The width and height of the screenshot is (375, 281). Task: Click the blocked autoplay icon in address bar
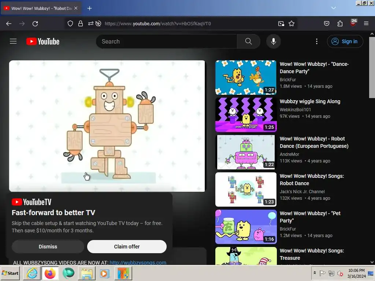(x=98, y=24)
